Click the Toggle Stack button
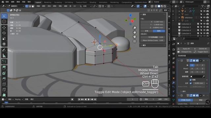 click(x=201, y=52)
